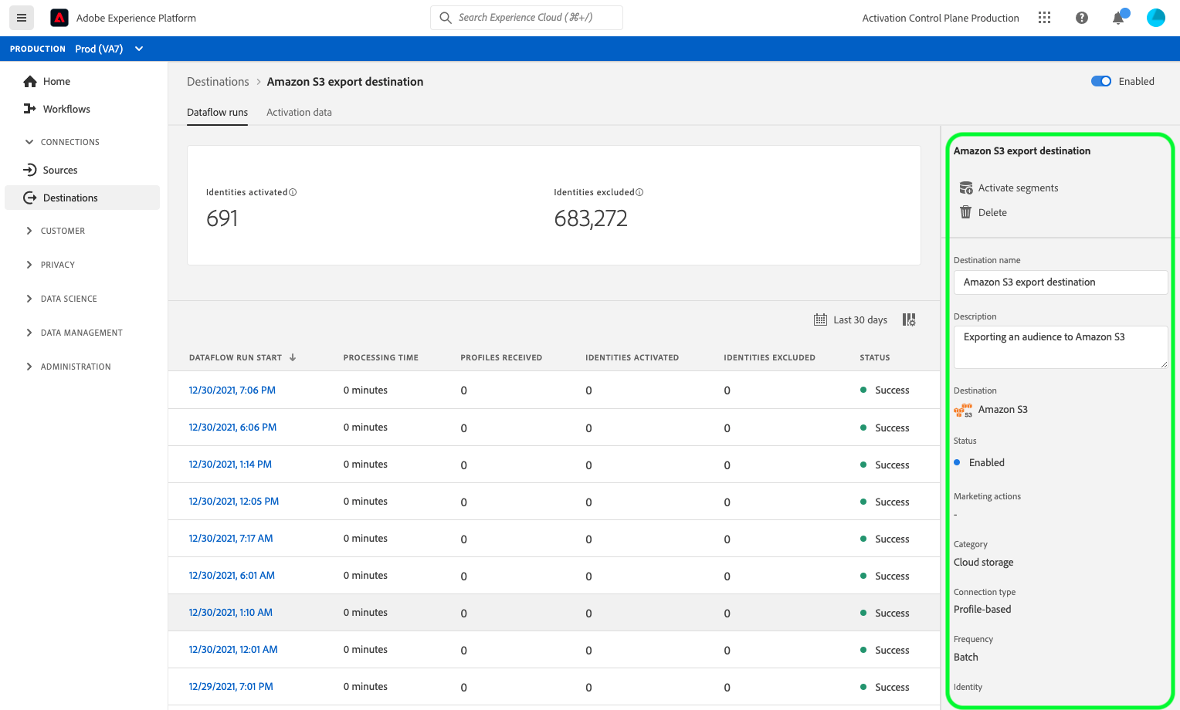Open the user profile avatar
Screen dimensions: 1180x710
tap(1155, 18)
